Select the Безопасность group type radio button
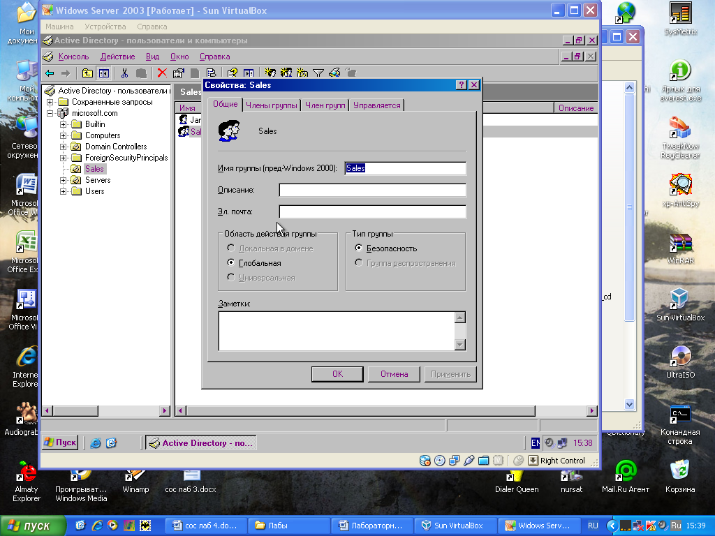 (359, 248)
